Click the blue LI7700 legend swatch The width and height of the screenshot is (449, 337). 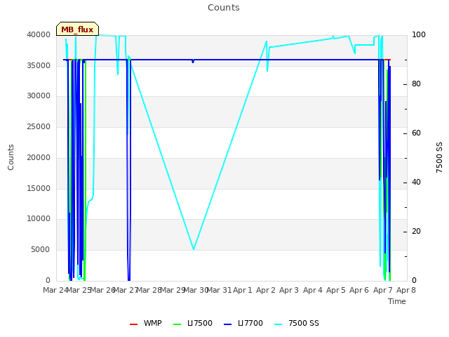click(x=227, y=324)
